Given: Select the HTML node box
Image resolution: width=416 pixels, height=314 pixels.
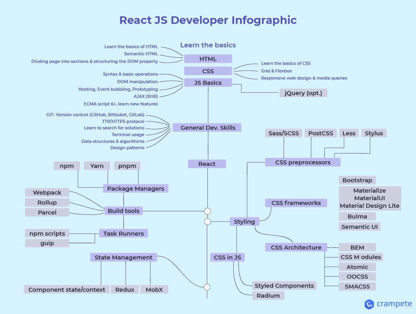Looking at the screenshot, I should pyautogui.click(x=208, y=59).
